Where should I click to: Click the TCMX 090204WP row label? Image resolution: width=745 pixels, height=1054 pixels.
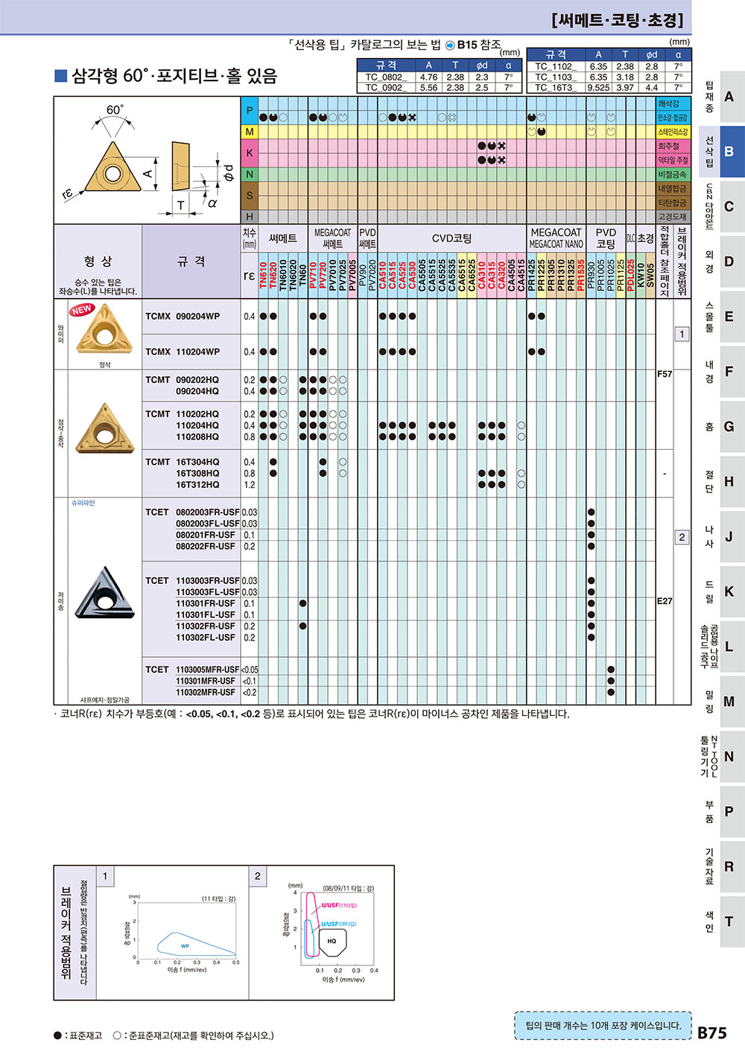183,317
